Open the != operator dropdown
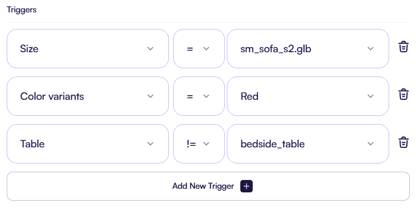The height and width of the screenshot is (211, 416). click(198, 144)
